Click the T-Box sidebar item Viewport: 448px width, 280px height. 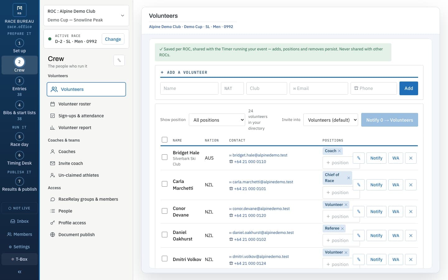[20, 259]
